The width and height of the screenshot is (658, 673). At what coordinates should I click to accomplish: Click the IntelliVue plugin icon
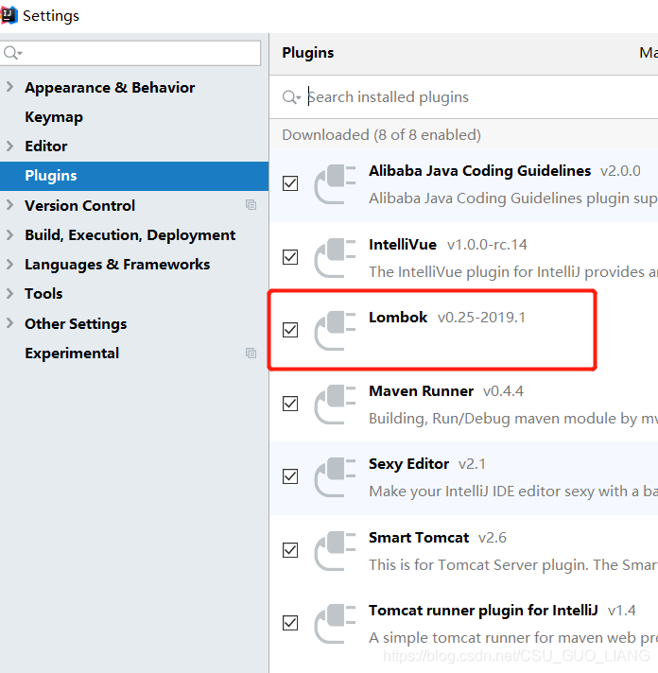coord(335,258)
